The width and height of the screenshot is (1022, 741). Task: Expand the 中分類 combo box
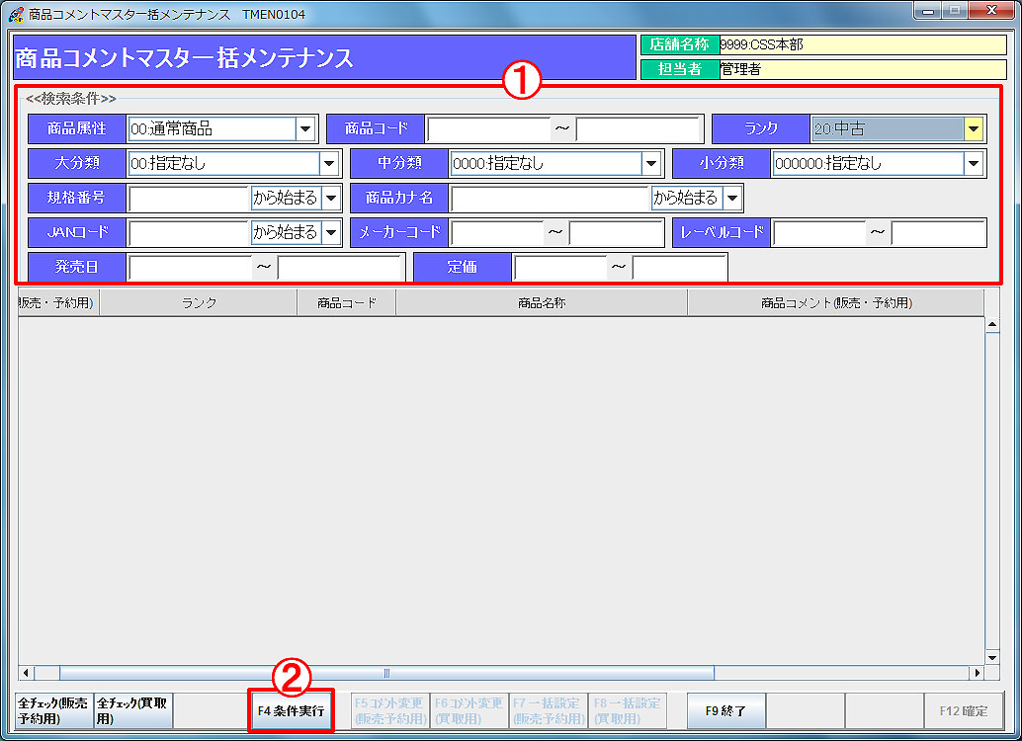[651, 163]
